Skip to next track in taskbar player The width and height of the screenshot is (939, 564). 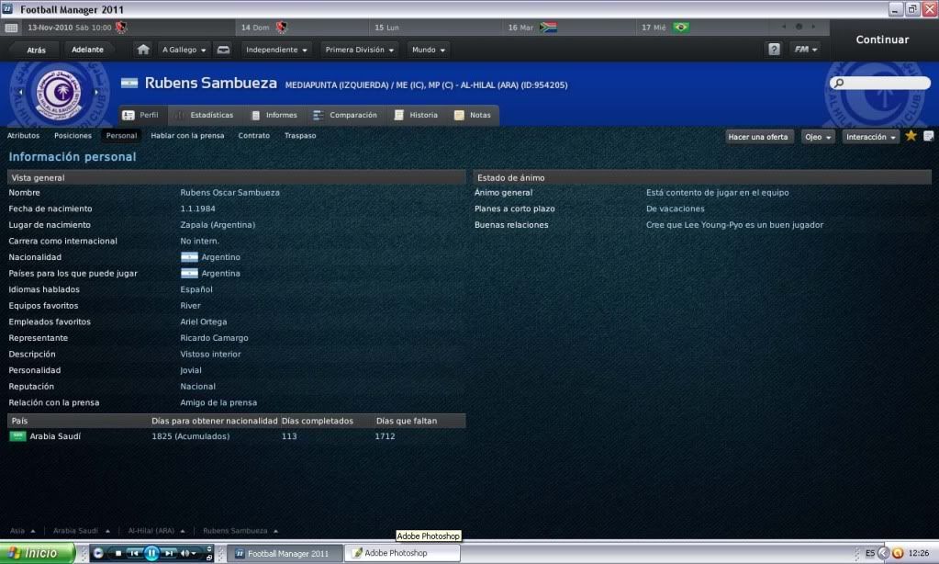[x=169, y=553]
